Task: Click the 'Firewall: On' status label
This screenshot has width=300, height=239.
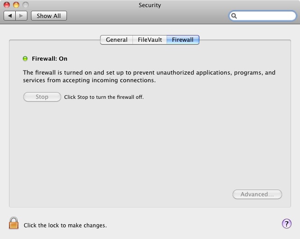Action: tap(49, 58)
